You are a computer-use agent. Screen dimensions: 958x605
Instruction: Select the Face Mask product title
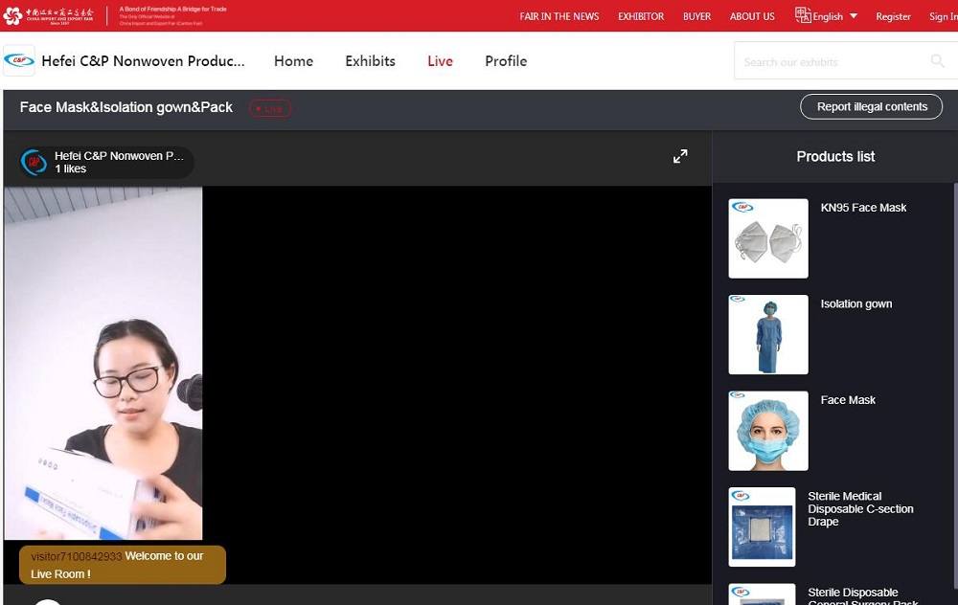(848, 400)
